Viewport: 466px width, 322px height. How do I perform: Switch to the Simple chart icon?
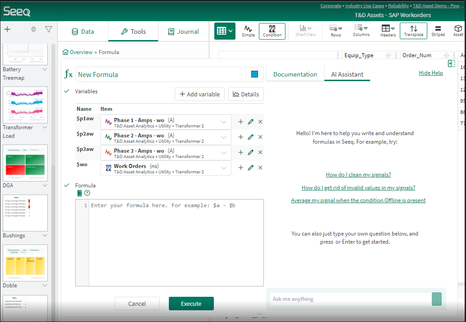click(x=248, y=31)
